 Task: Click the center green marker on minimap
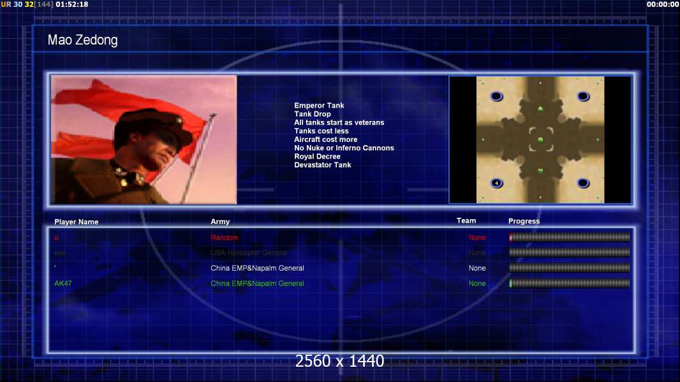[540, 139]
